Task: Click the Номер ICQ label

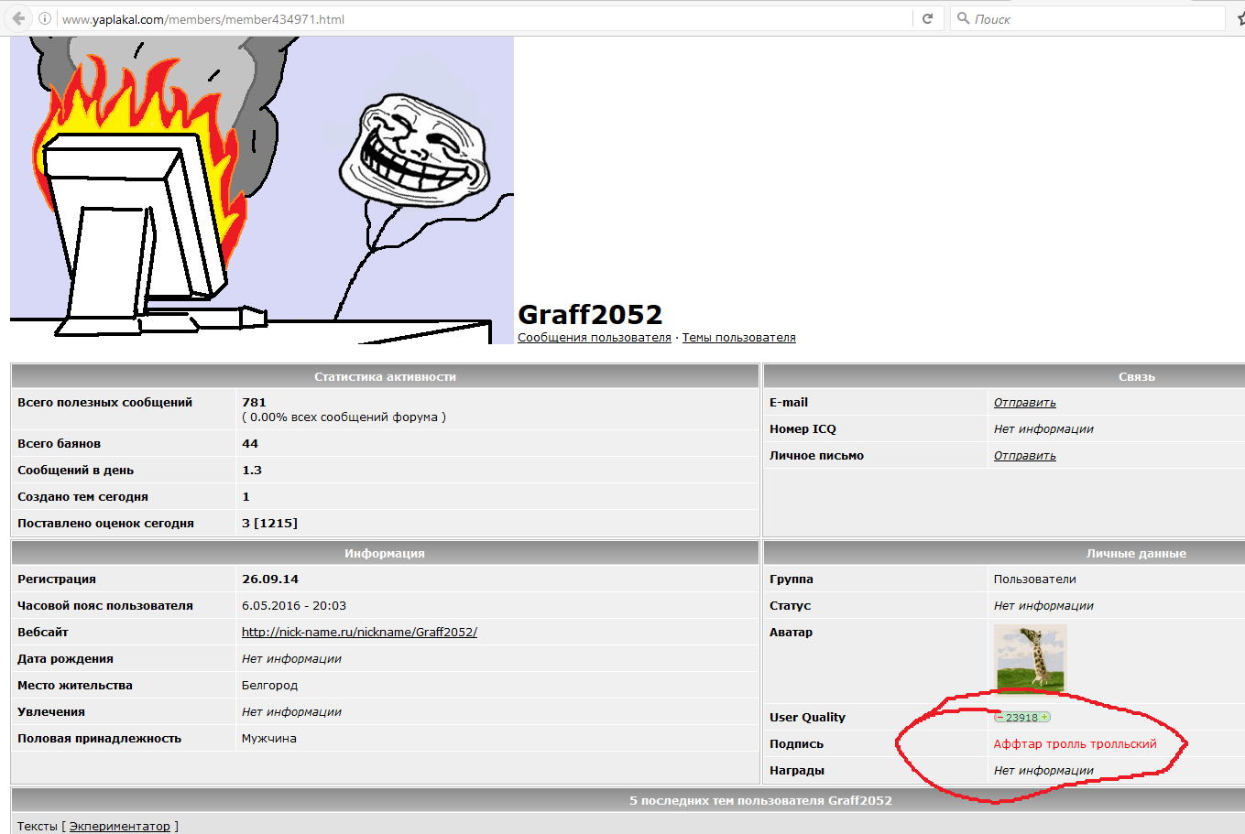Action: 803,429
